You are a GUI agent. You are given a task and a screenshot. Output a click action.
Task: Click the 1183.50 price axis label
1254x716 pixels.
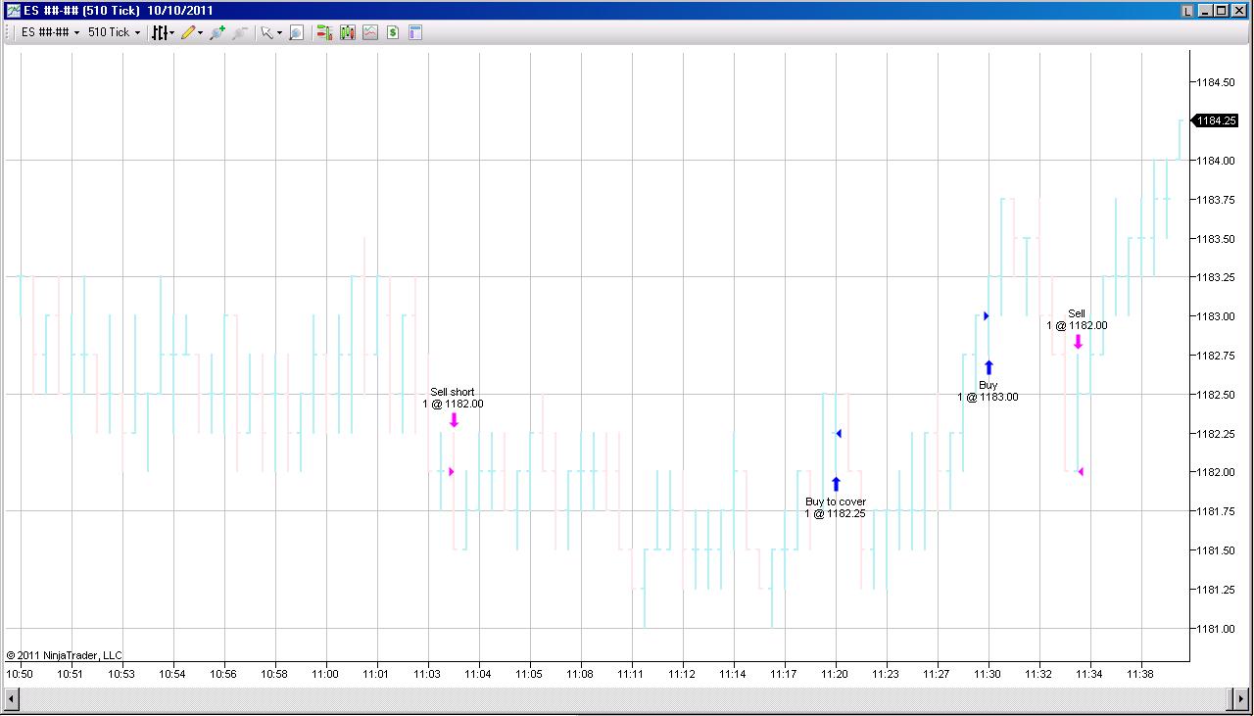(x=1215, y=239)
